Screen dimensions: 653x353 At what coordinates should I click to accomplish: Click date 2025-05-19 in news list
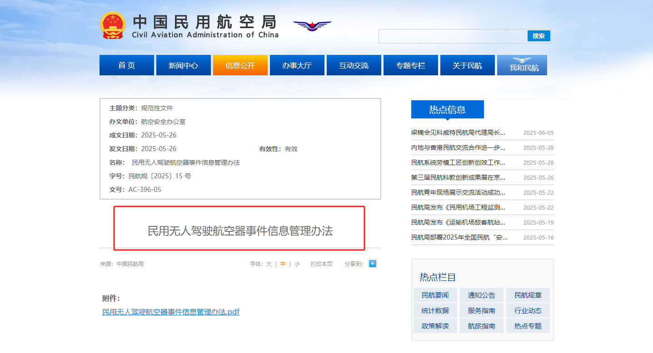tap(538, 223)
